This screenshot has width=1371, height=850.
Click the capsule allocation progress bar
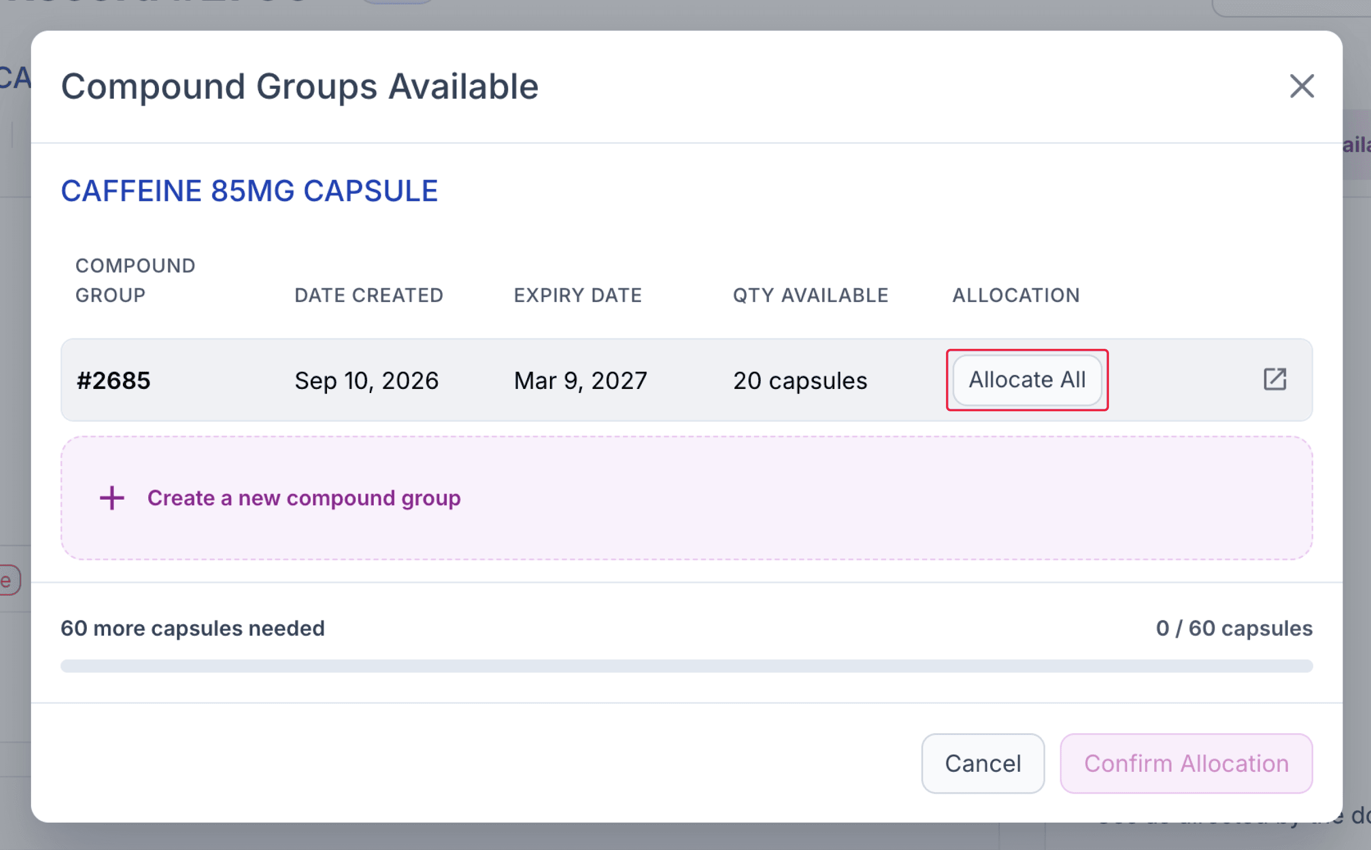tap(687, 666)
